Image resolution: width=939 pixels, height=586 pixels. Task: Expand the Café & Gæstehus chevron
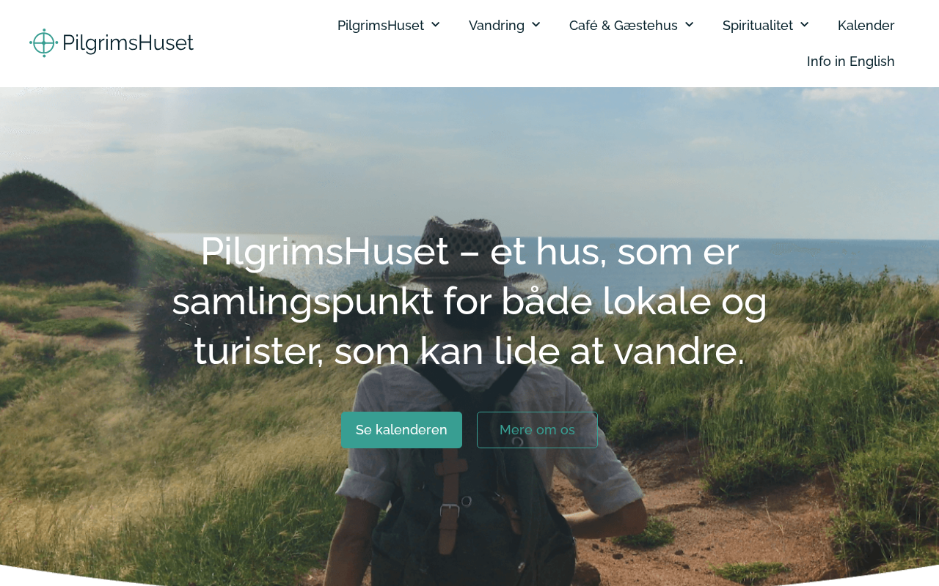[x=690, y=25]
